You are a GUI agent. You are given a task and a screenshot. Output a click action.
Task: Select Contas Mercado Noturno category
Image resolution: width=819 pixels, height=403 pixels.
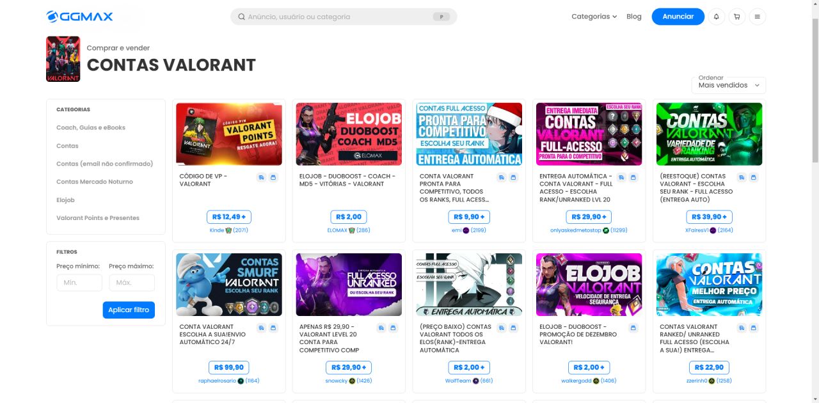[95, 182]
